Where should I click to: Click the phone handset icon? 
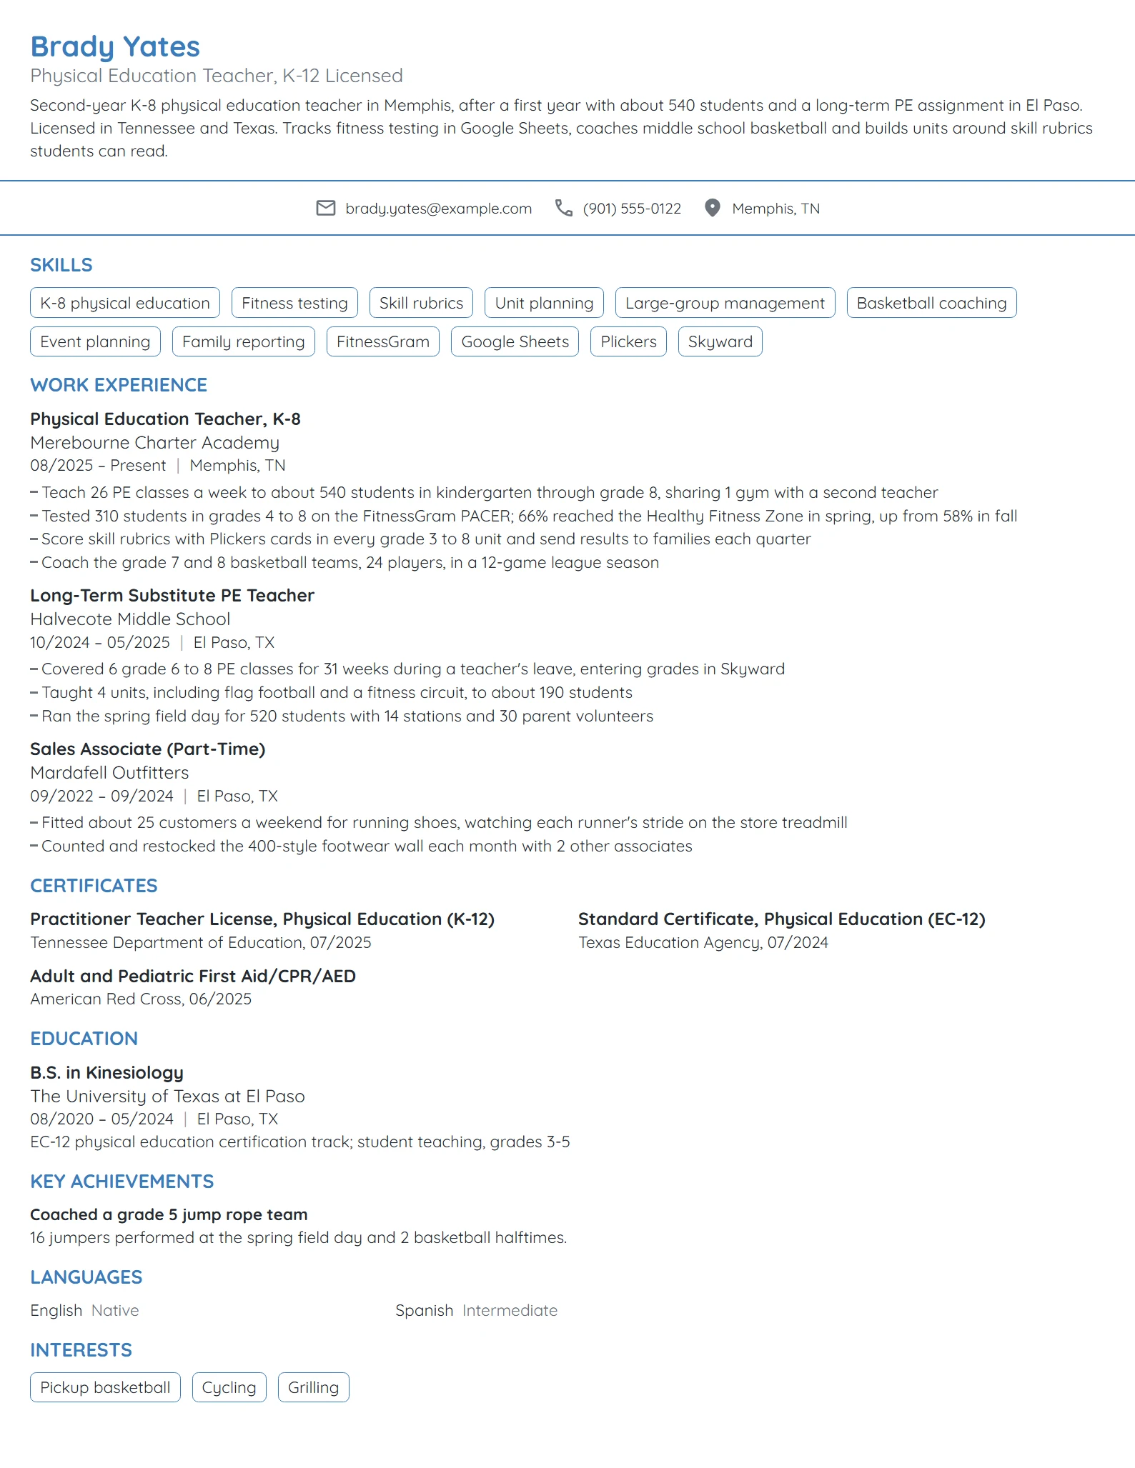(x=564, y=208)
